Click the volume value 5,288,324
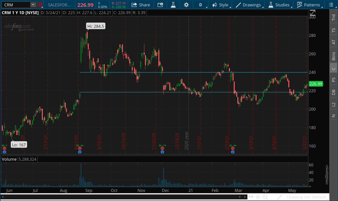 [28, 159]
